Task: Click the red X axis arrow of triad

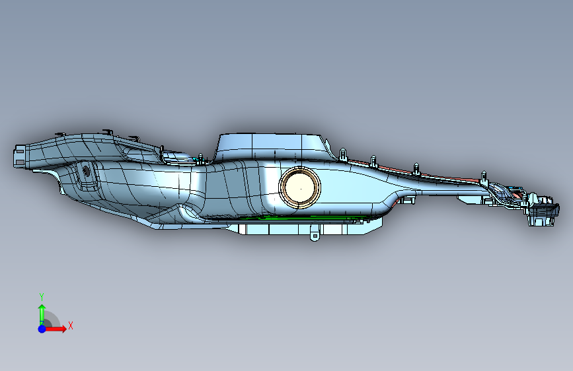Action: pyautogui.click(x=55, y=329)
